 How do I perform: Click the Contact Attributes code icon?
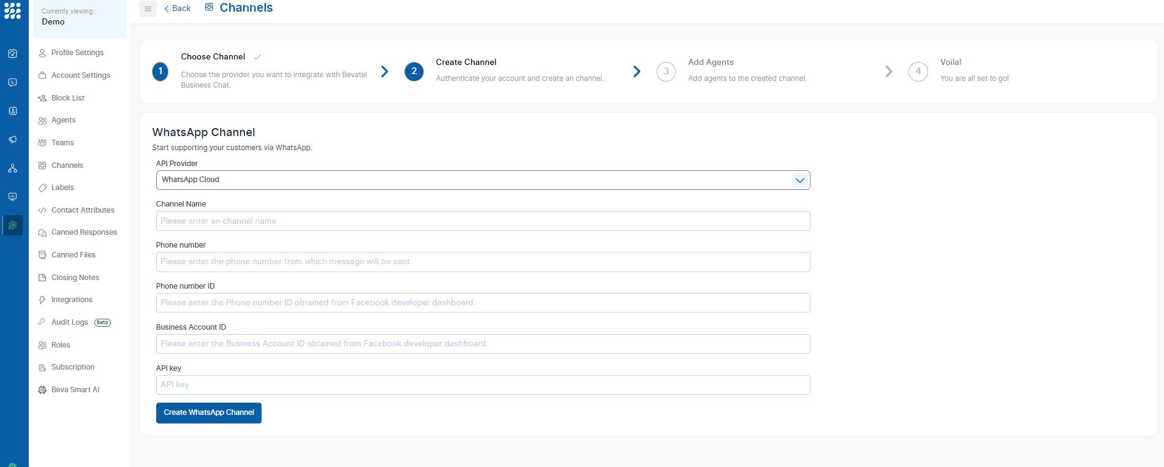tap(42, 210)
